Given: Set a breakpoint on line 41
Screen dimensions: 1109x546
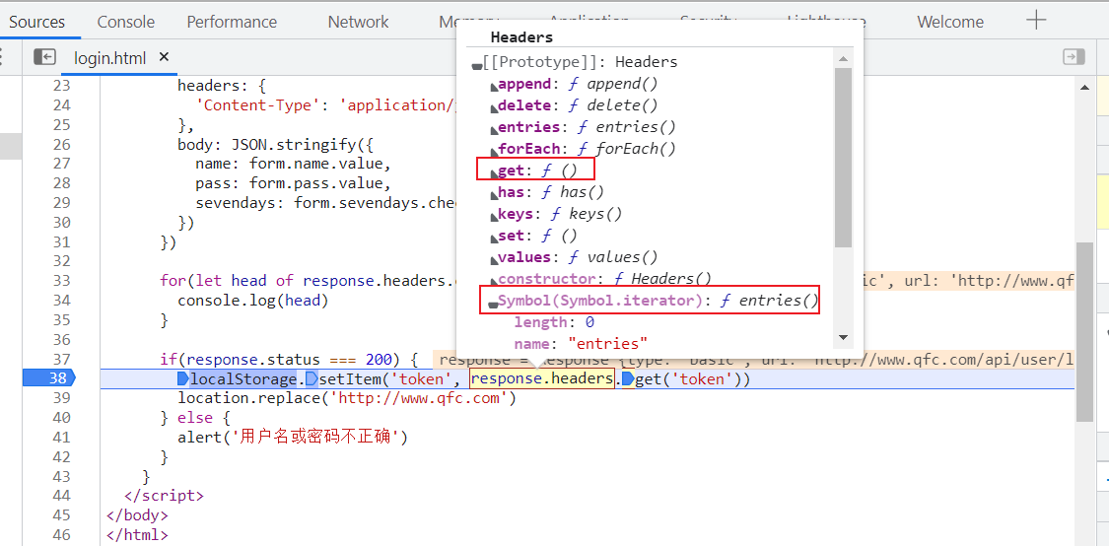Looking at the screenshot, I should (62, 437).
